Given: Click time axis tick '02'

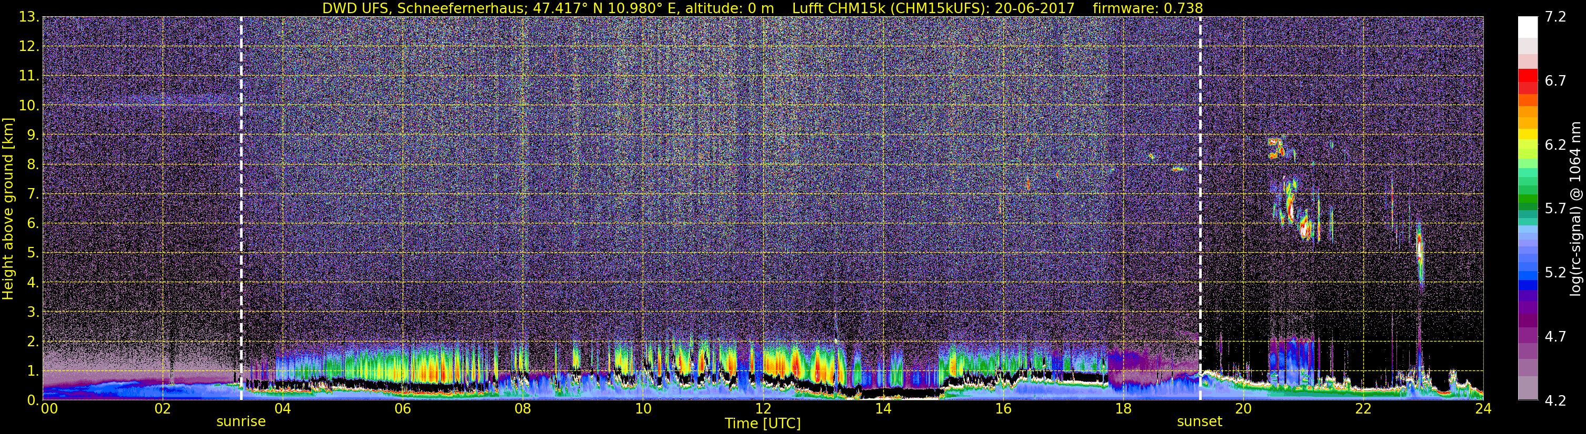Looking at the screenshot, I should click(162, 409).
